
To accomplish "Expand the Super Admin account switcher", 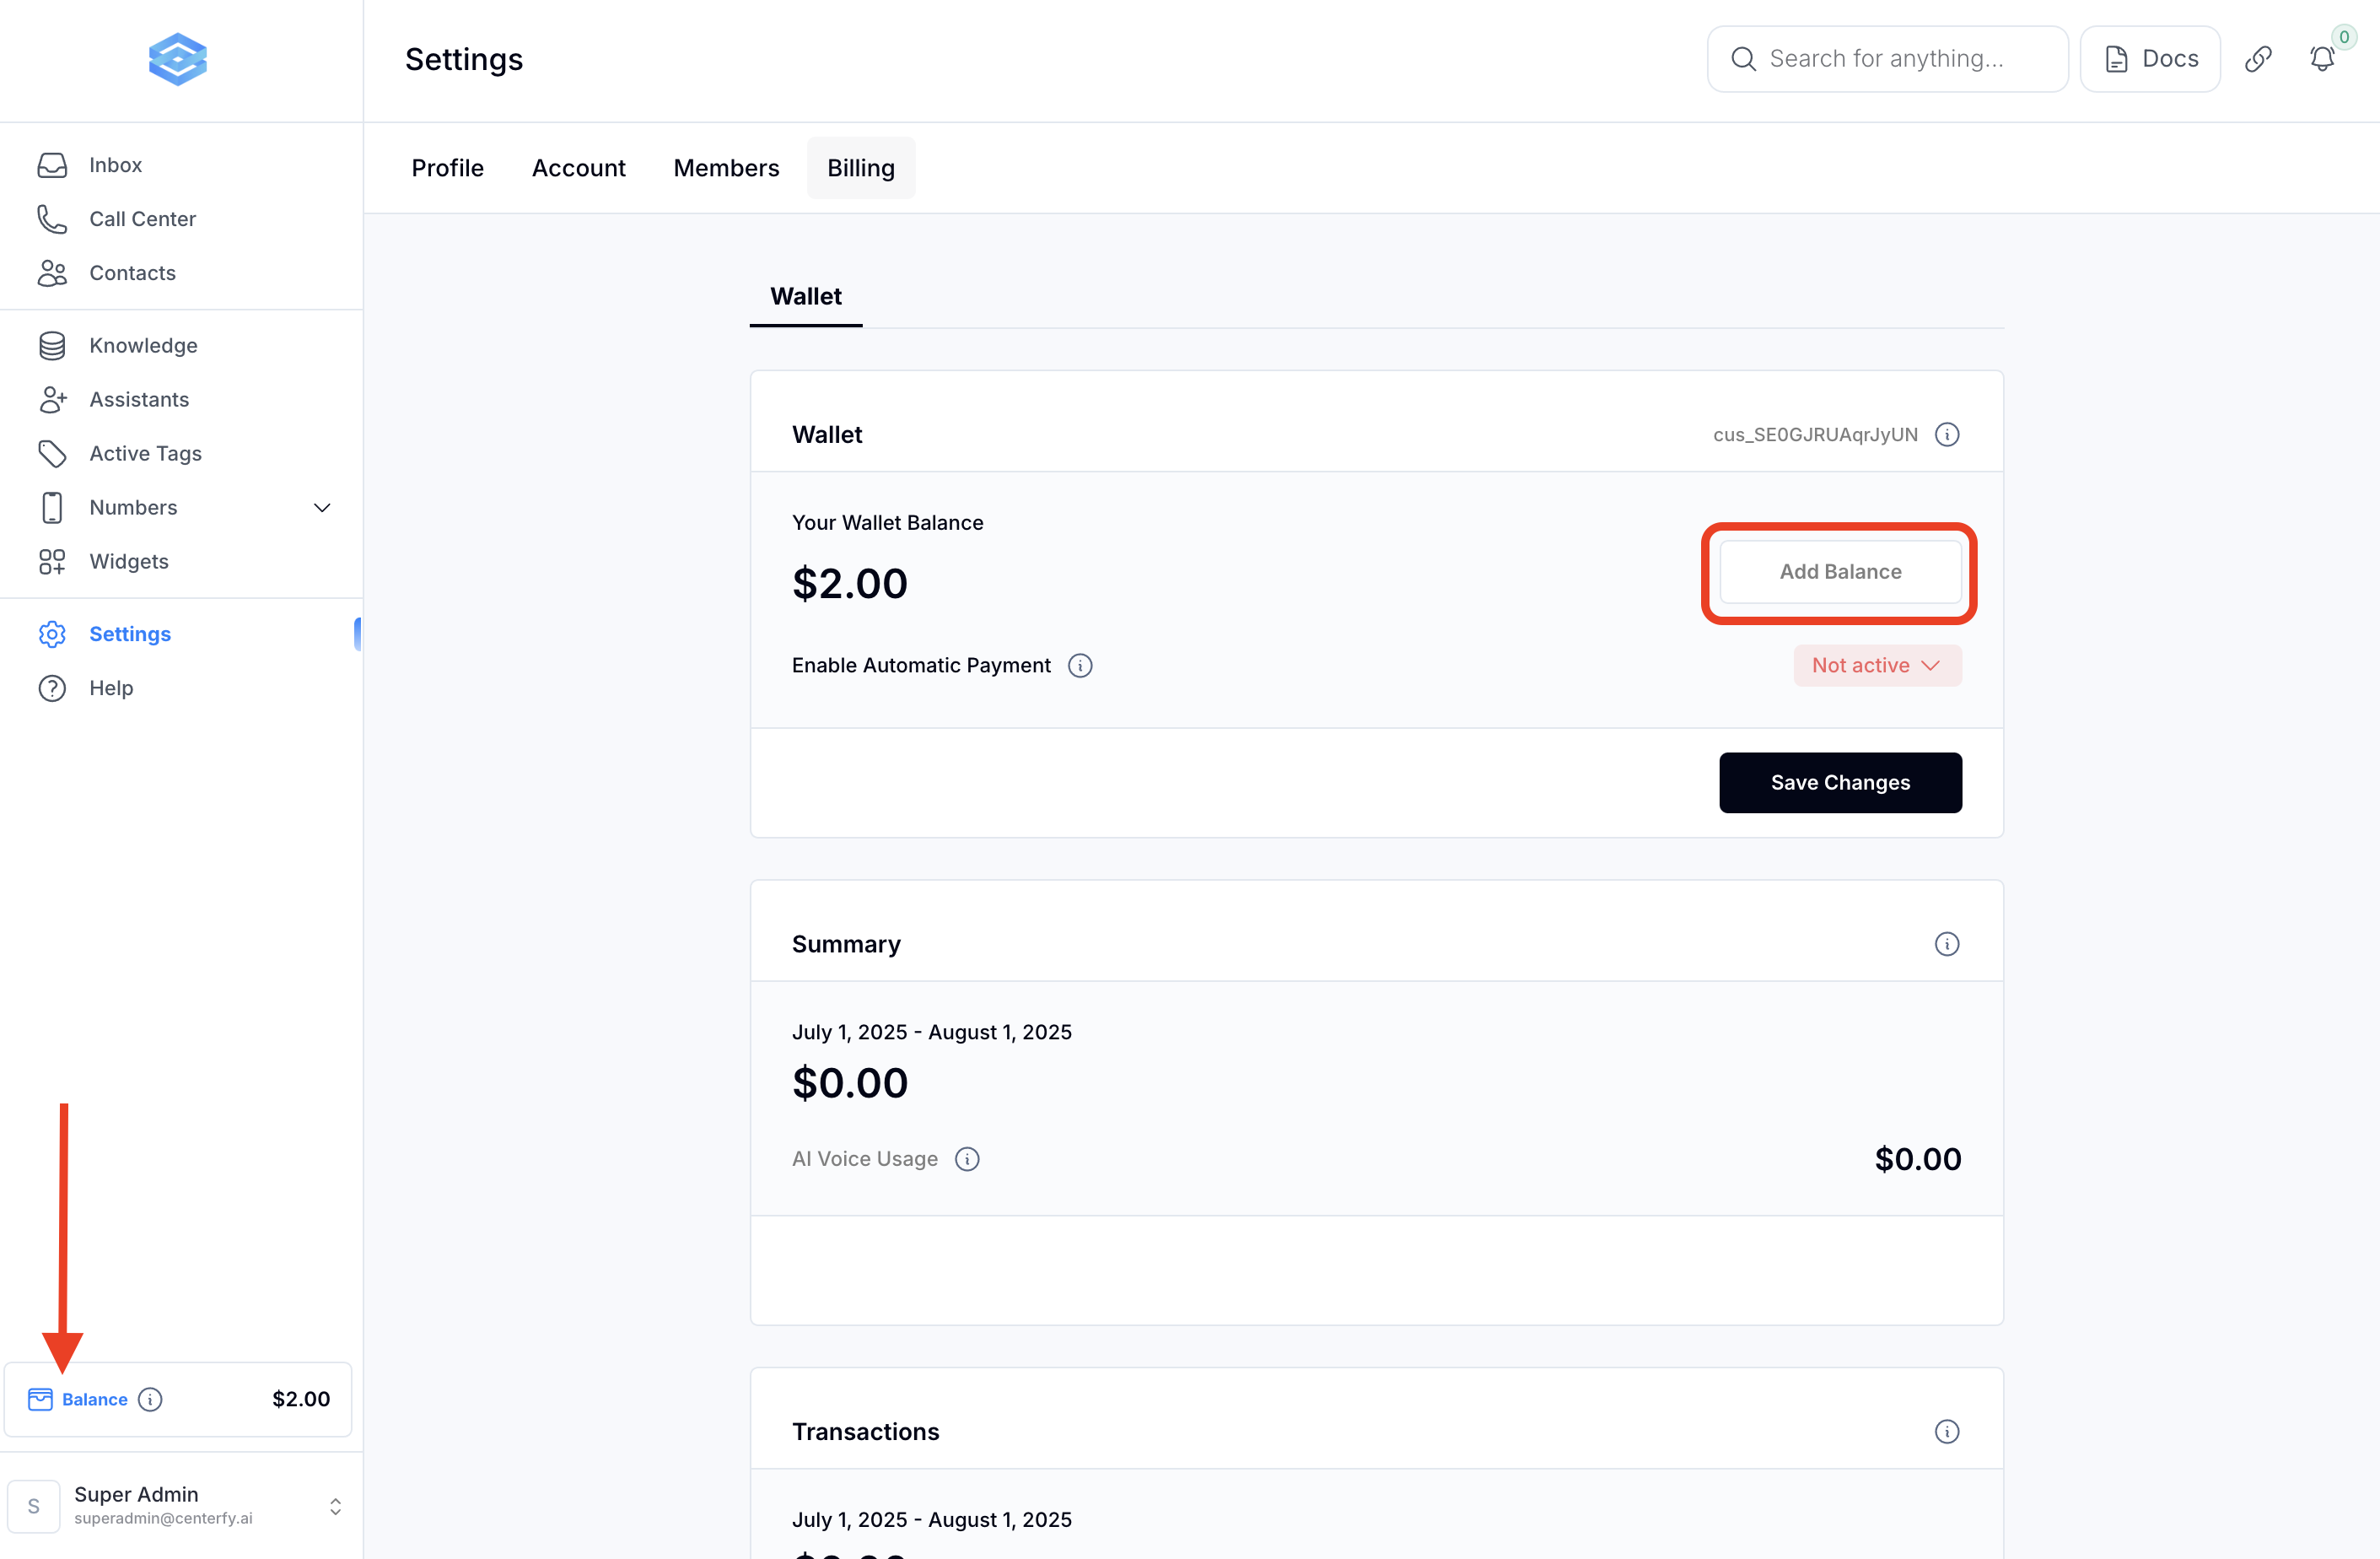I will coord(335,1506).
